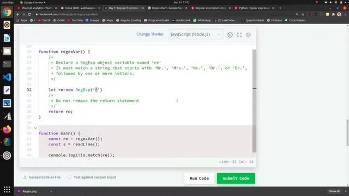This screenshot has height=196, width=349.
Task: Reload the page with the refresh icon
Action: 29,14
